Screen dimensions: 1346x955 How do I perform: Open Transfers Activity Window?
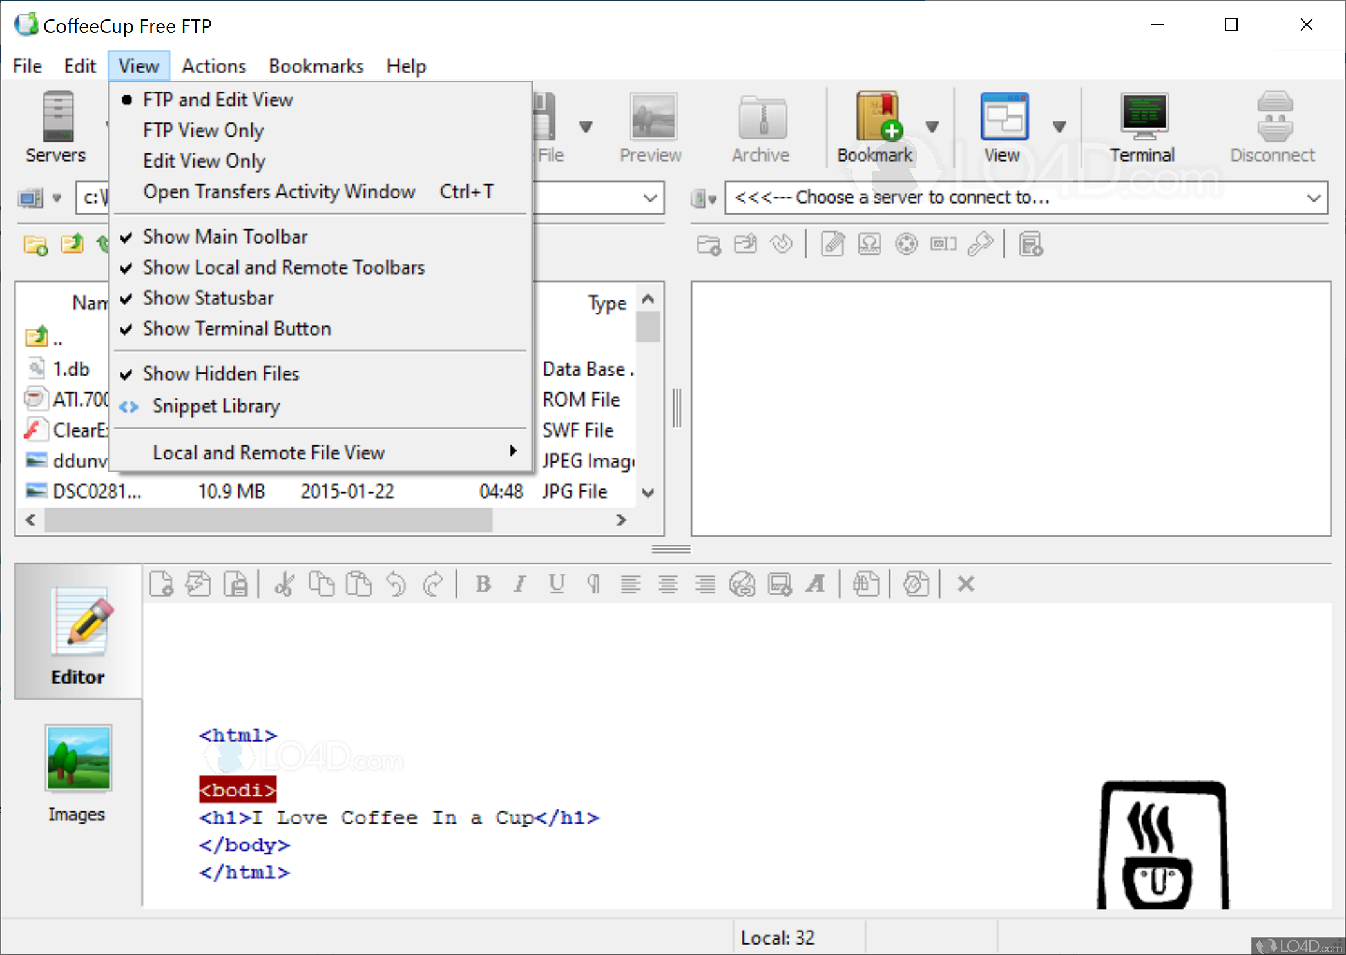pos(279,191)
